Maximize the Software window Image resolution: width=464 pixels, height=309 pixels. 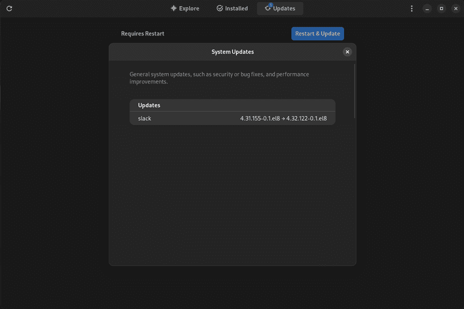[442, 8]
